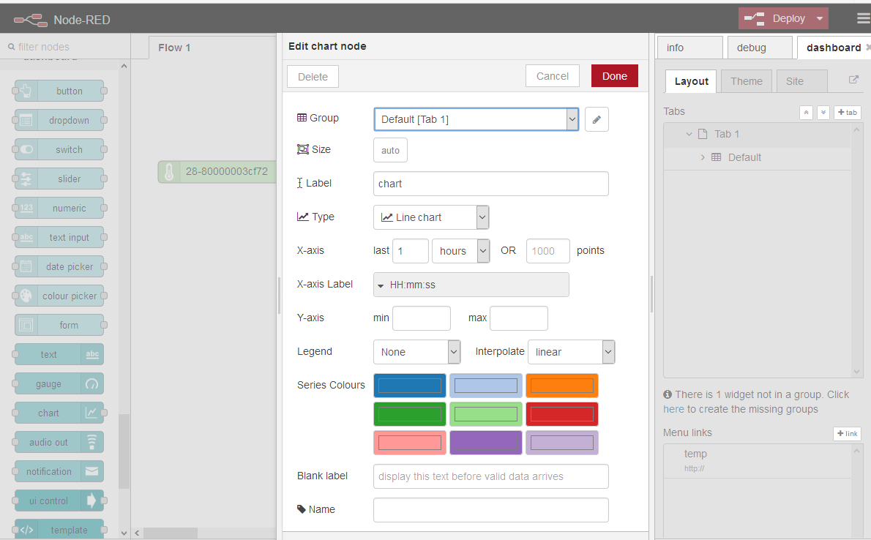Open the X-axis Label format dropdown
This screenshot has height=540, width=871.
pyautogui.click(x=471, y=285)
